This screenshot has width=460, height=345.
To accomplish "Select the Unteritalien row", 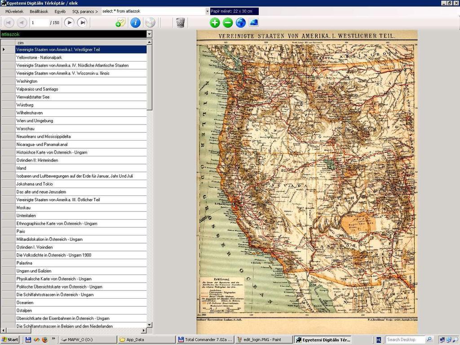I will [81, 216].
